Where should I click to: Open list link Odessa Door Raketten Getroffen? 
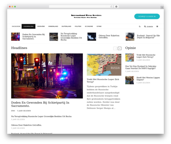click(26, 125)
